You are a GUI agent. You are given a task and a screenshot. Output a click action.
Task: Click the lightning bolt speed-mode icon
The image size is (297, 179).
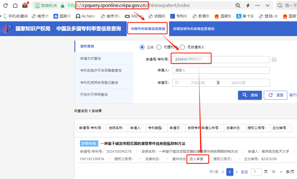pyautogui.click(x=248, y=6)
